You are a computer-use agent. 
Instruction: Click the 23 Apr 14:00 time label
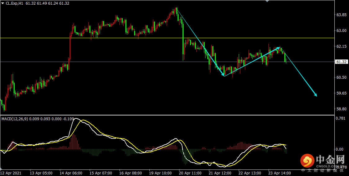click(x=280, y=173)
